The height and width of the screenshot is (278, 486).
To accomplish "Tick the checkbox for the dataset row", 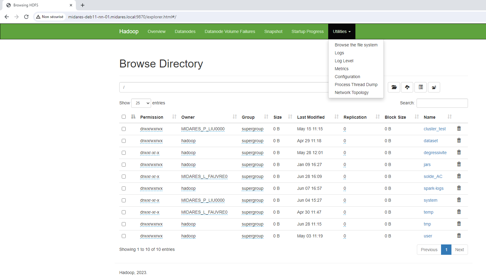I will (x=124, y=141).
